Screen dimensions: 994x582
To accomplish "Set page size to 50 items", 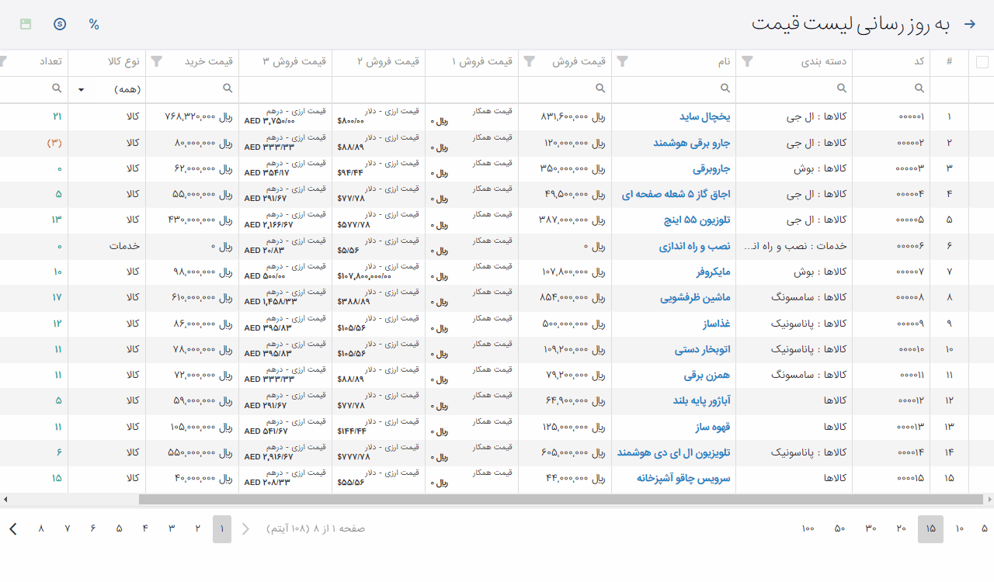I will click(839, 528).
